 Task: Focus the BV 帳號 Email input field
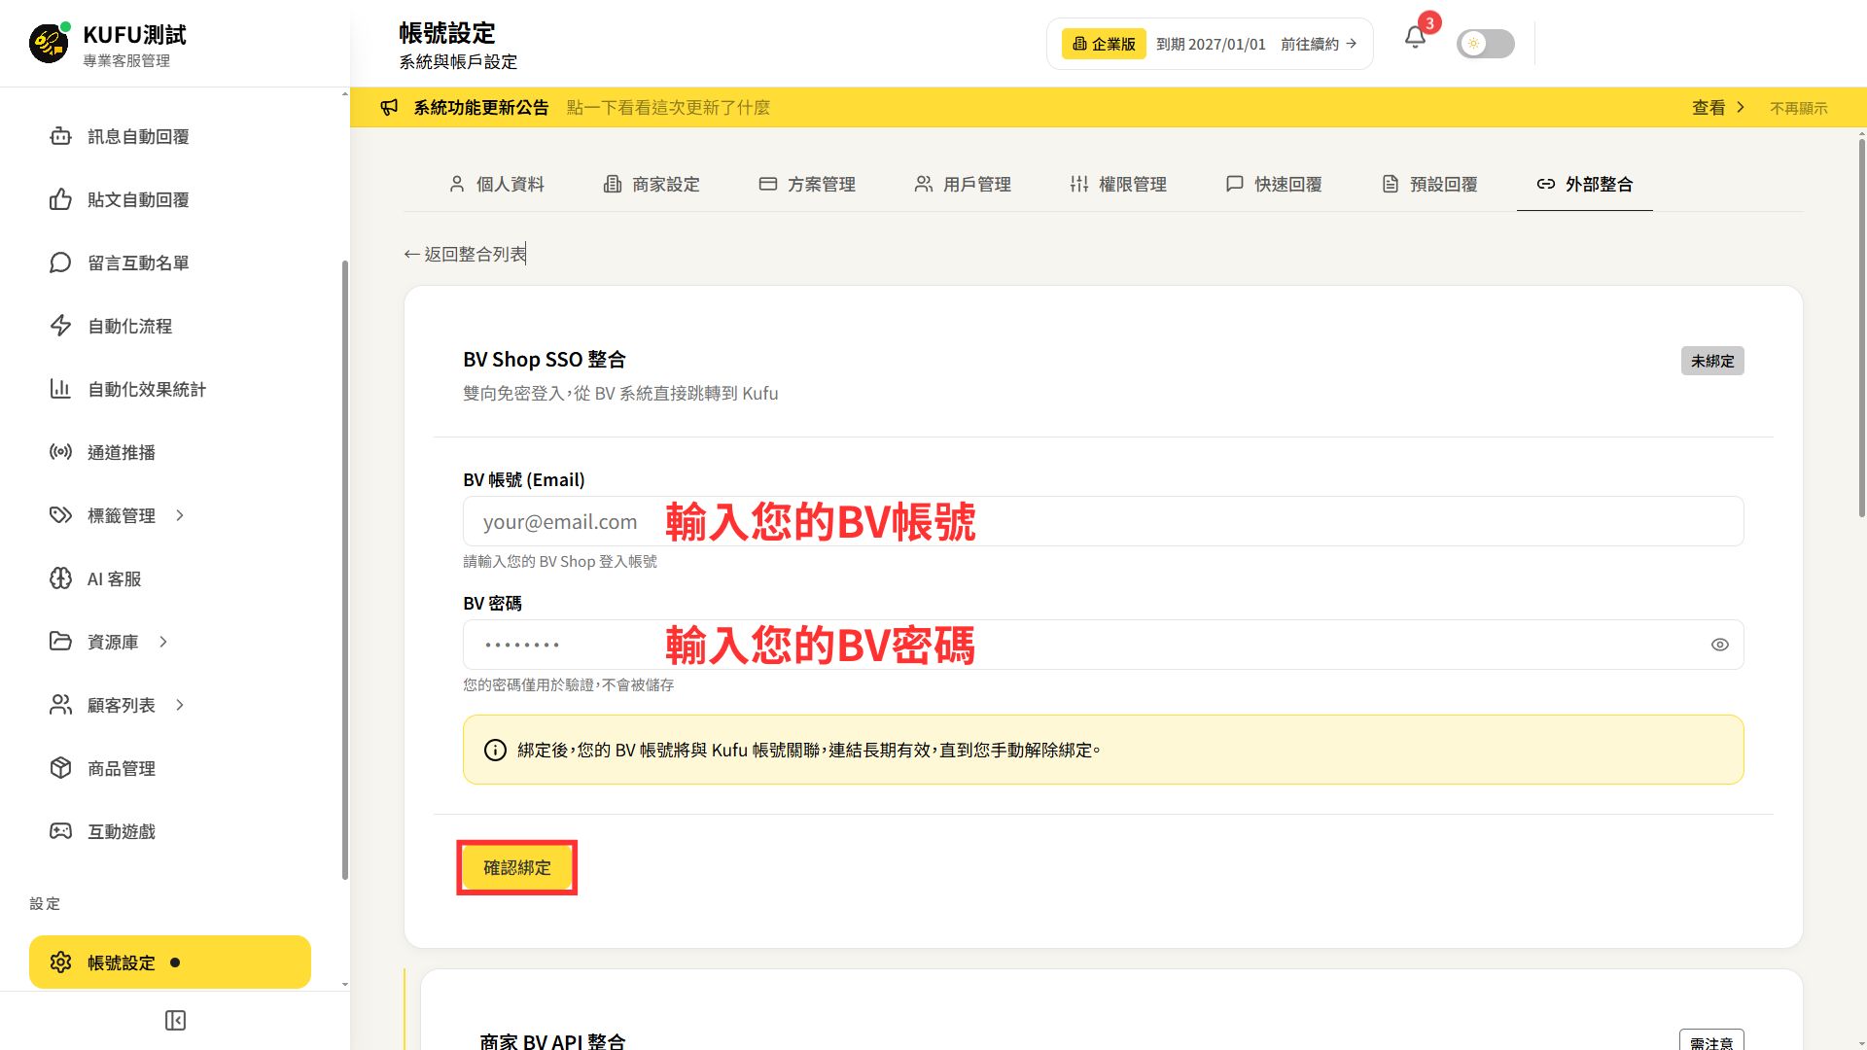pyautogui.click(x=1103, y=521)
